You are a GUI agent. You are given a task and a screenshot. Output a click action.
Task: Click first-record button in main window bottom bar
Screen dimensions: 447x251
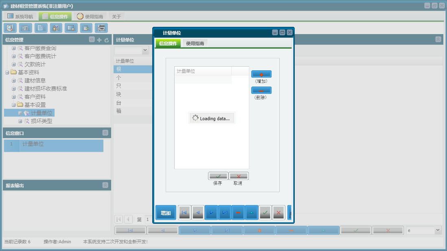coord(131,230)
